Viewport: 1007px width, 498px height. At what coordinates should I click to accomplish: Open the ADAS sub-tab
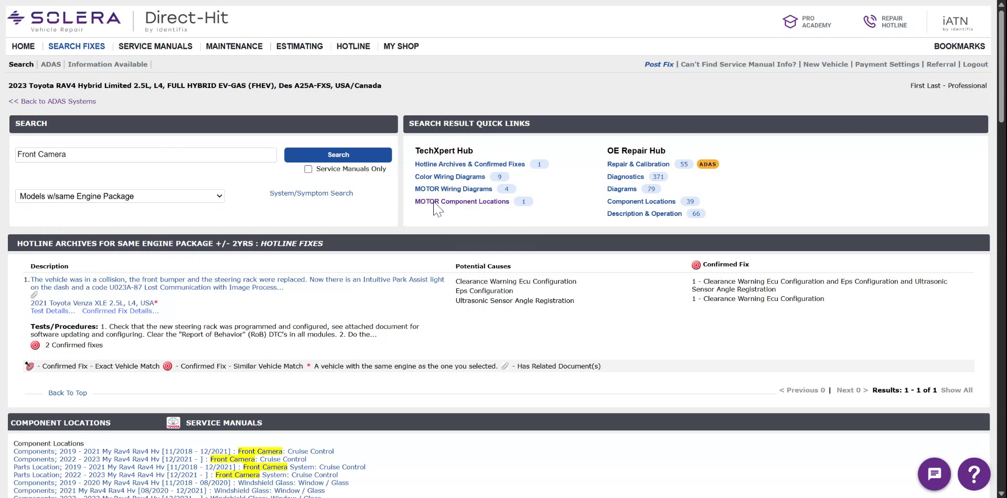[x=50, y=64]
